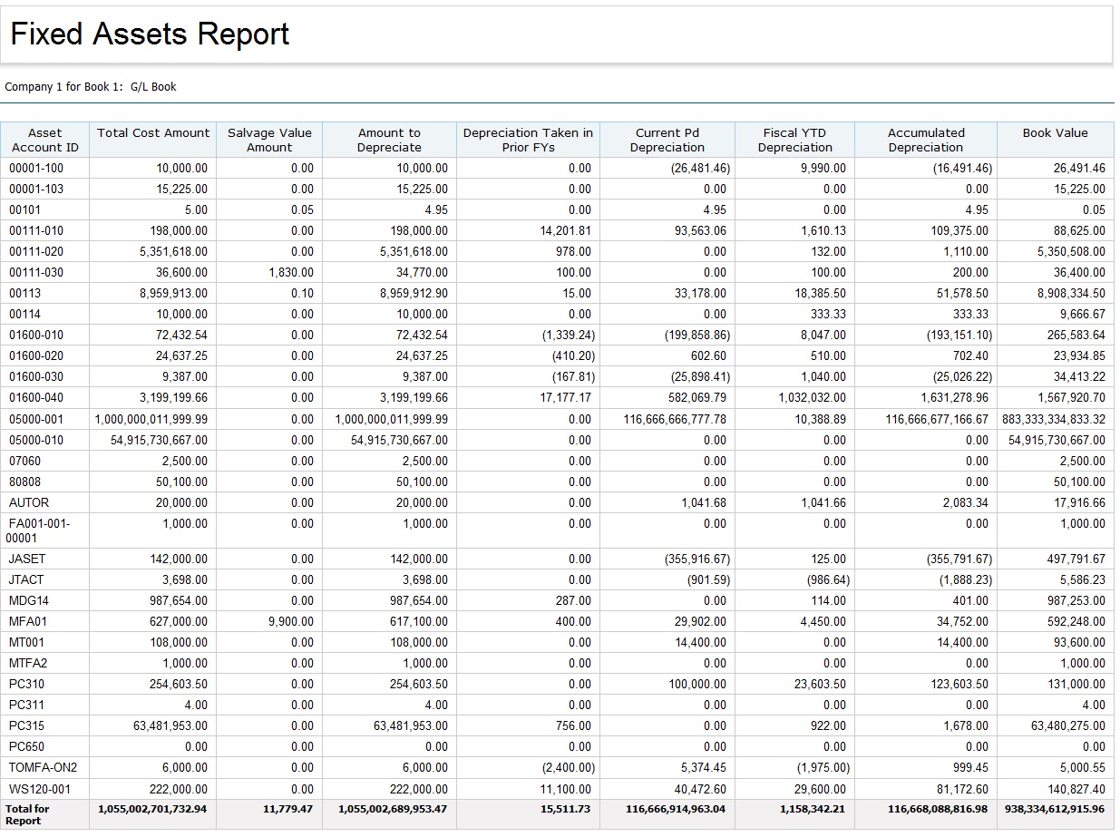Click the Total for Report row label
The width and height of the screenshot is (1120, 837).
(x=28, y=813)
